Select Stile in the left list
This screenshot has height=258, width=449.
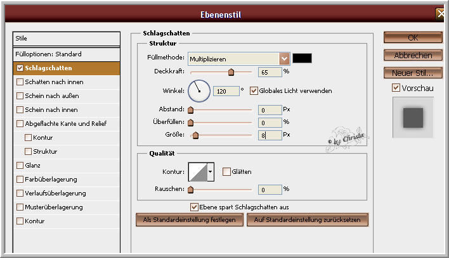[x=67, y=38]
